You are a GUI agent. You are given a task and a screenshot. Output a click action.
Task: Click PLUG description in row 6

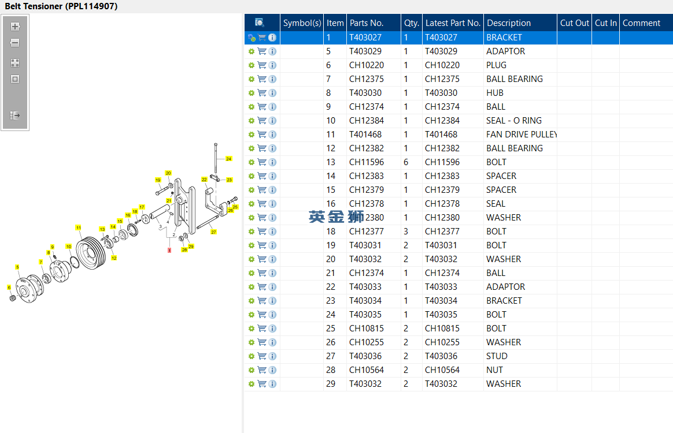(x=496, y=65)
